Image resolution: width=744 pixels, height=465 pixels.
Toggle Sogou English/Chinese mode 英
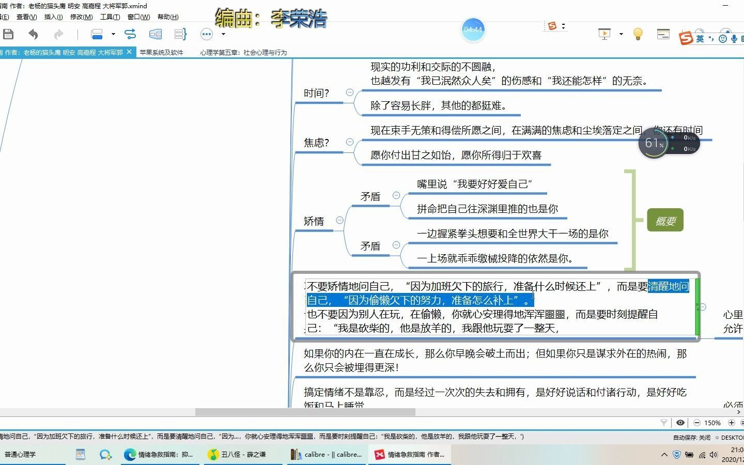coord(700,38)
